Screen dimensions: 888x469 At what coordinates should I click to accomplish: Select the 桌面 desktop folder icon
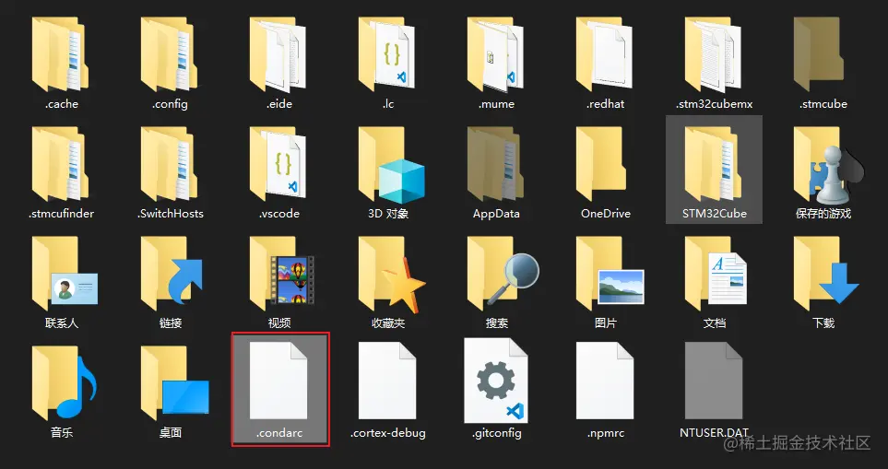tap(174, 381)
